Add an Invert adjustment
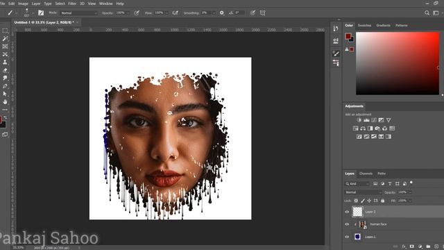This screenshot has width=444, height=250. [359, 137]
